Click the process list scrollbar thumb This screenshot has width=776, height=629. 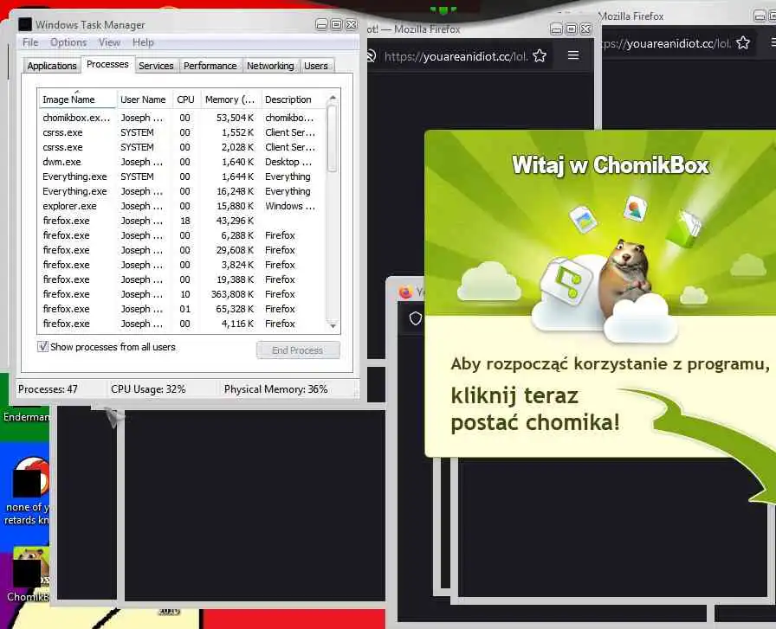click(x=333, y=139)
